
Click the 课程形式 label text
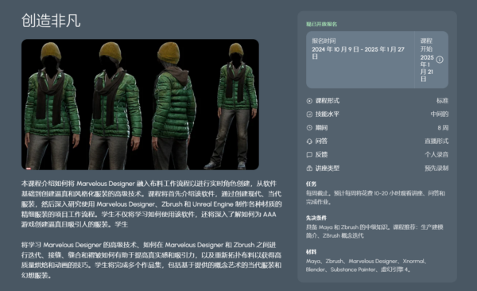point(328,101)
